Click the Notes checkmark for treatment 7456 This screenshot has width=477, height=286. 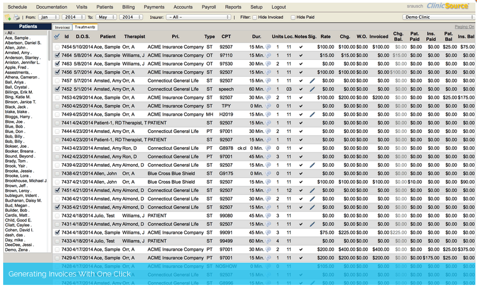(301, 73)
